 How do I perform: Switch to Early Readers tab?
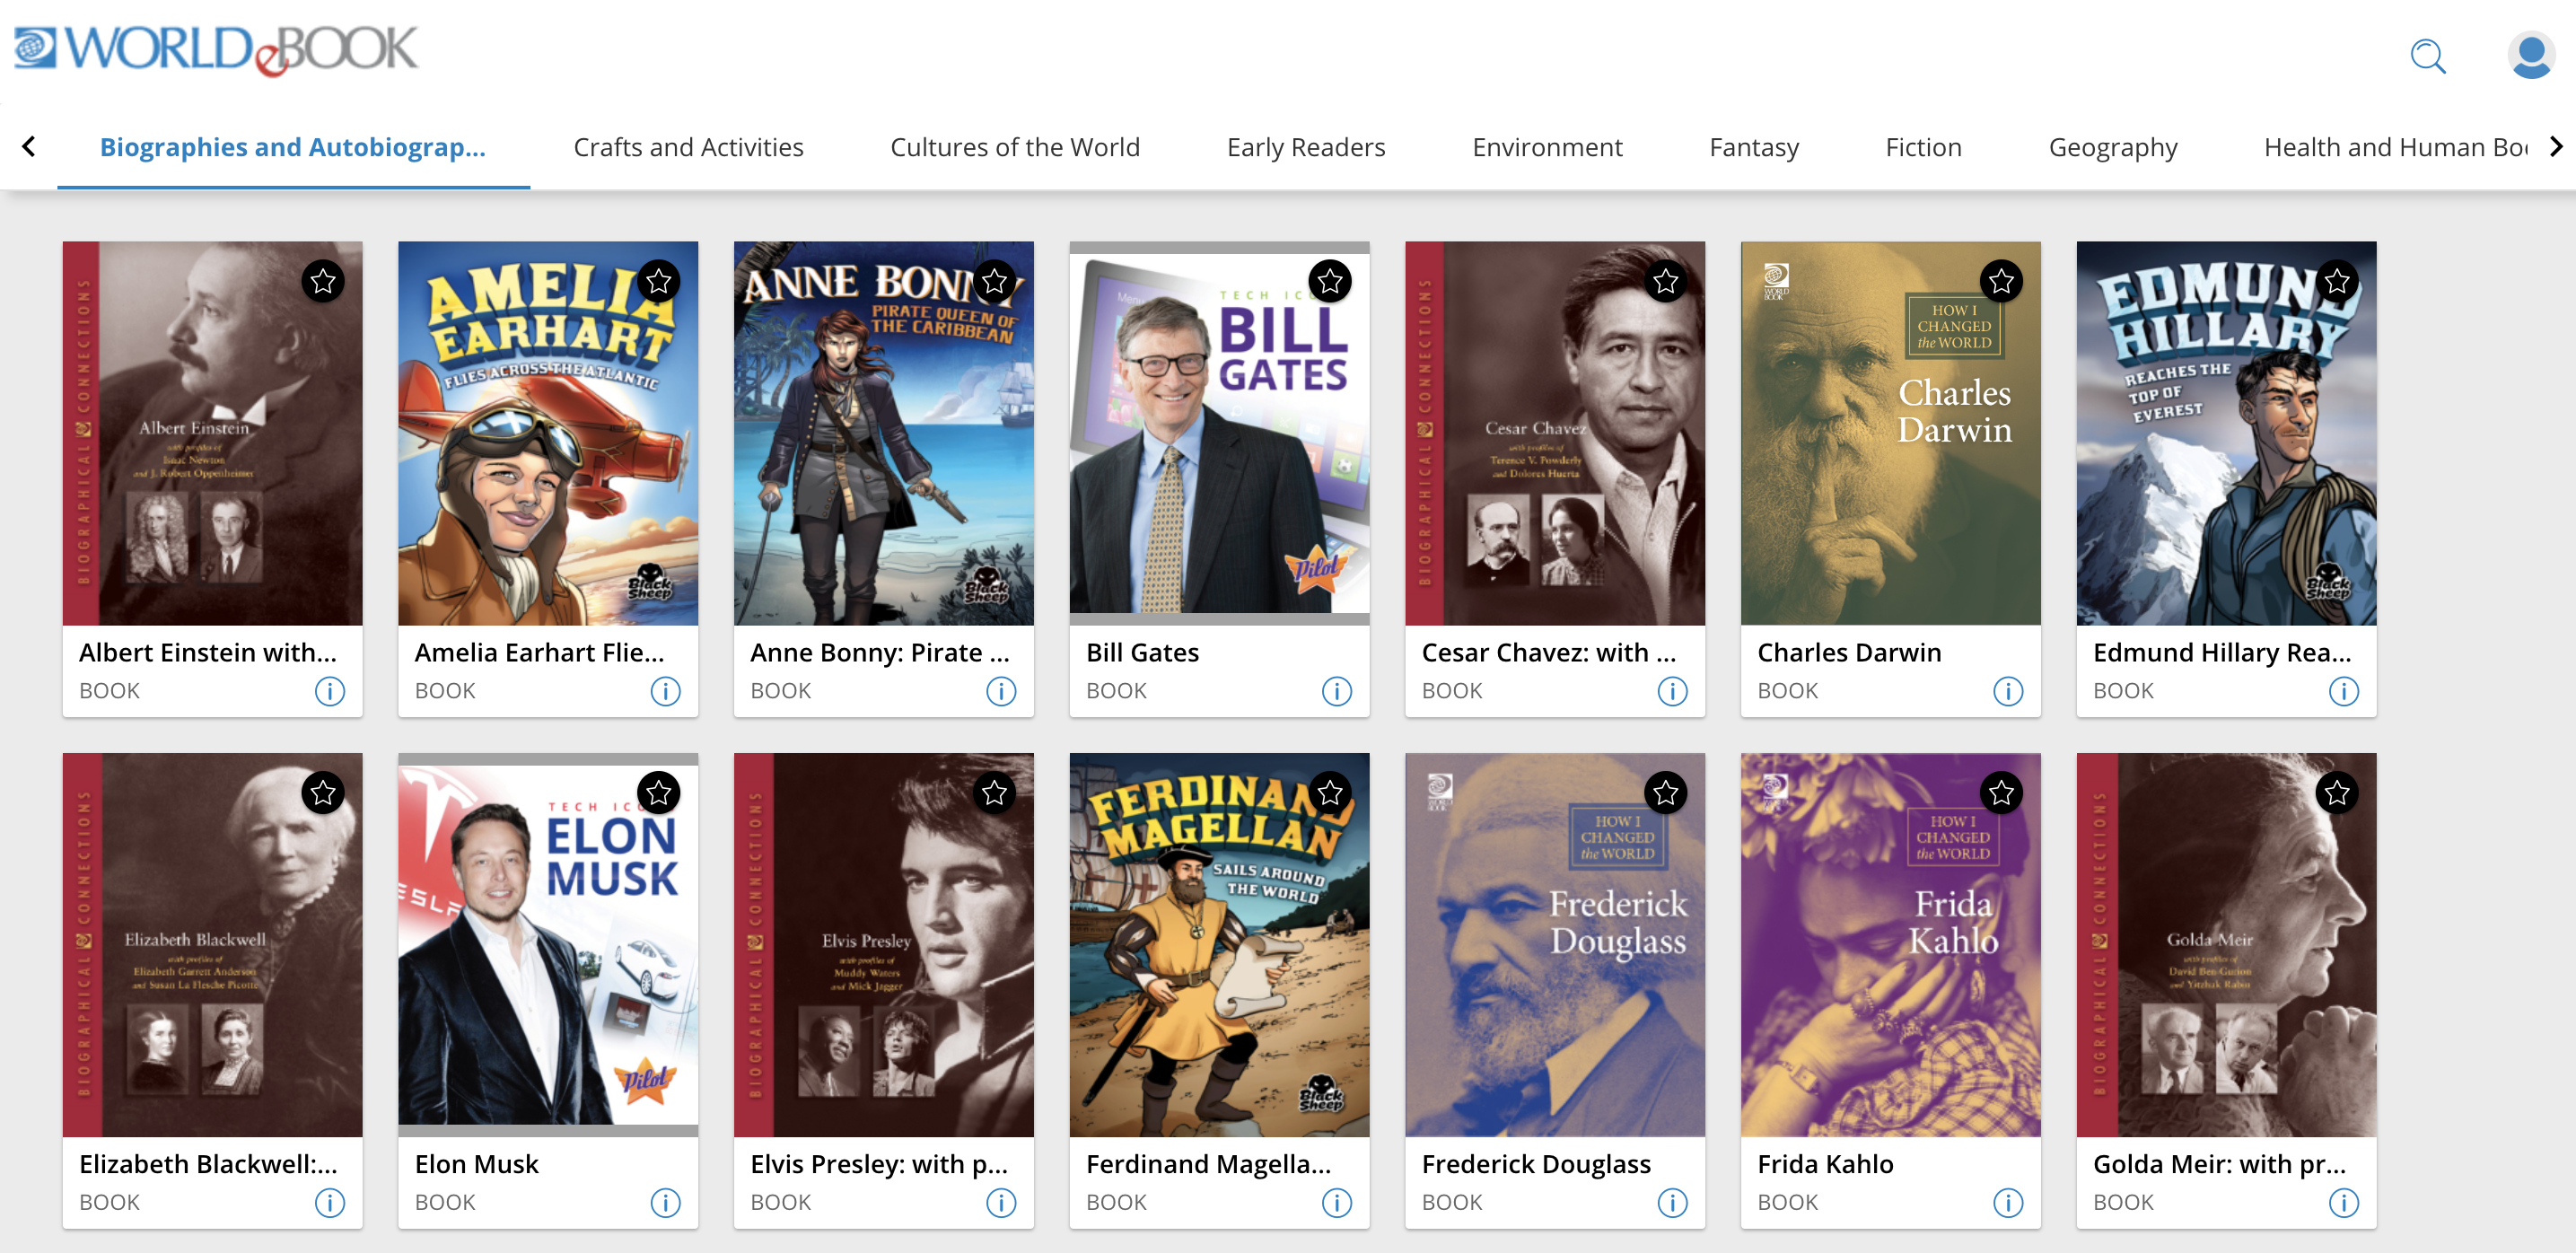pyautogui.click(x=1305, y=147)
